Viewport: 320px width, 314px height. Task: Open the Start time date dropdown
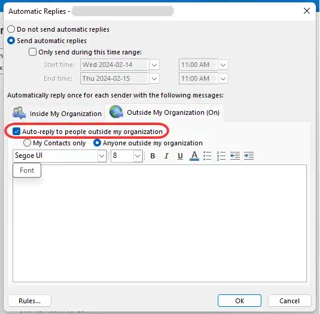154,65
